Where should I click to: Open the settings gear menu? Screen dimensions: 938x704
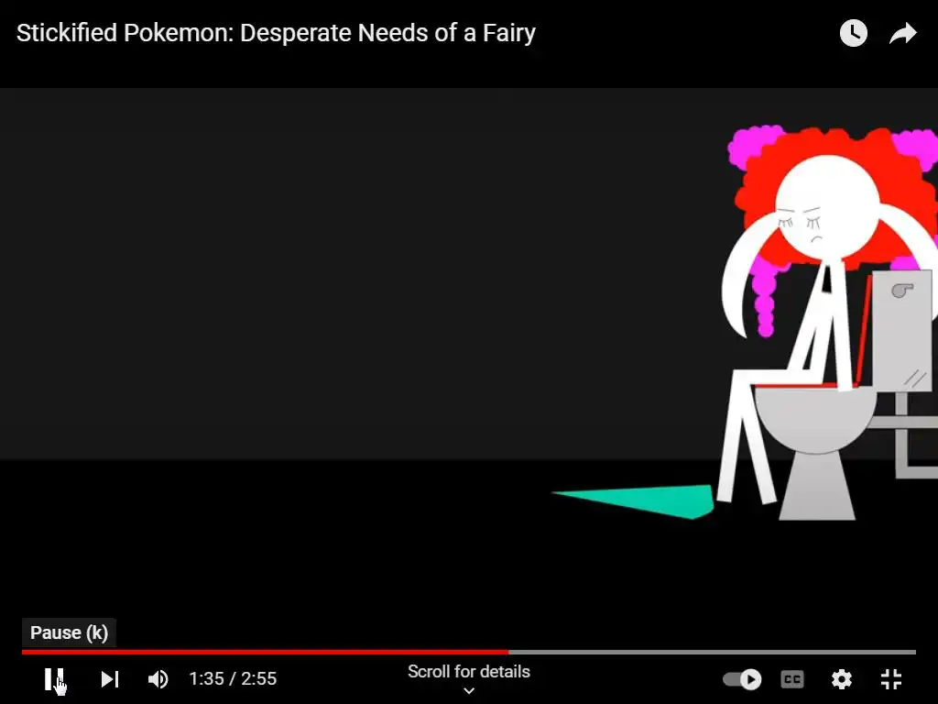tap(842, 679)
